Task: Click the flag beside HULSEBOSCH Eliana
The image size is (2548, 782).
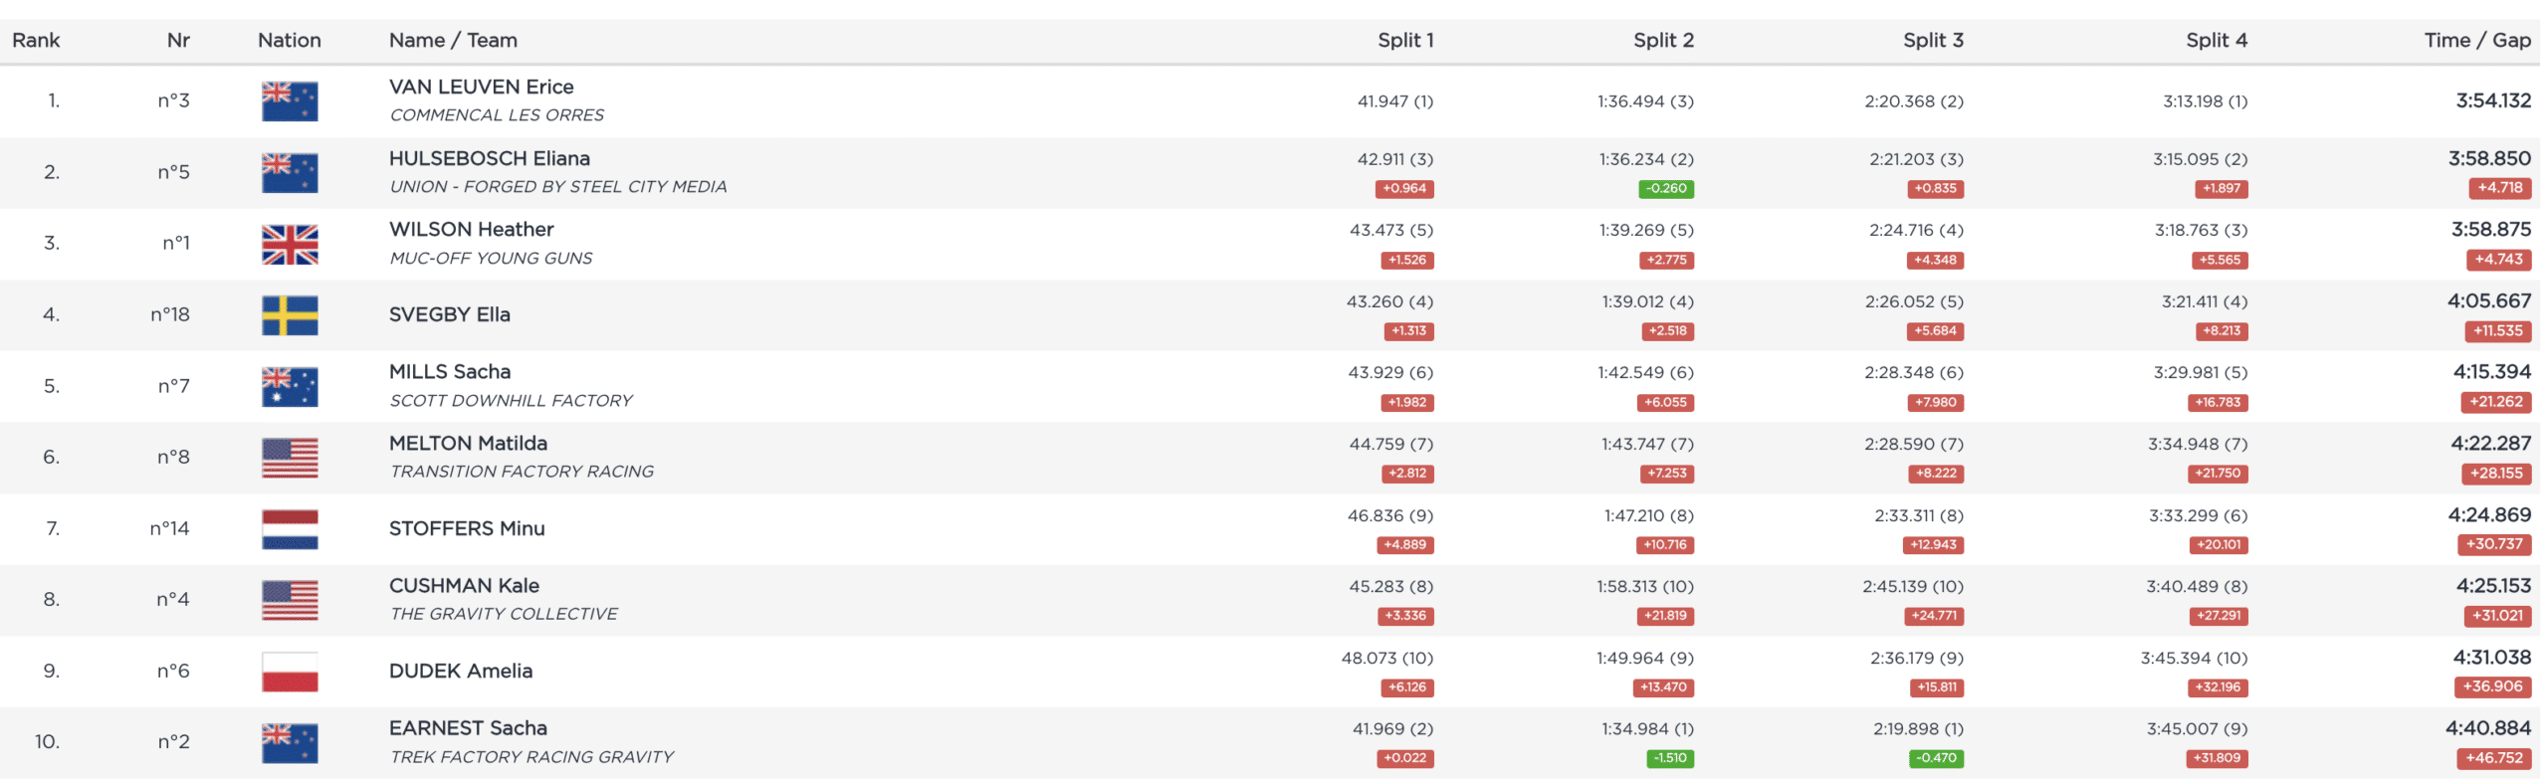Action: (290, 173)
